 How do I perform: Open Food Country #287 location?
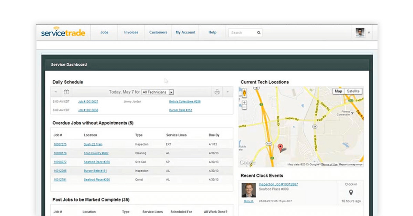96,153
